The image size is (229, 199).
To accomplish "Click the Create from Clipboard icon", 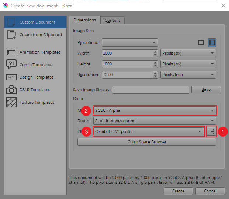I will 11,35.
